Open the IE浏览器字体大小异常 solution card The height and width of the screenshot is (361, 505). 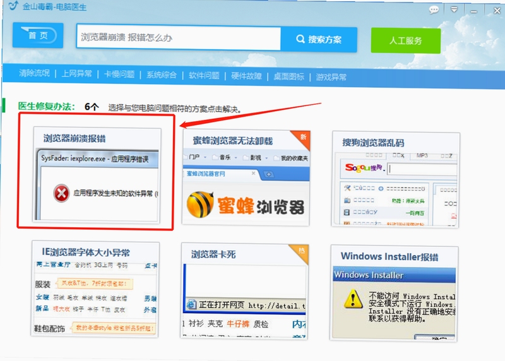point(95,289)
